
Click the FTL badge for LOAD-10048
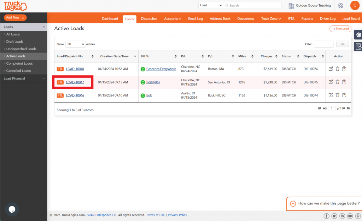coord(60,69)
